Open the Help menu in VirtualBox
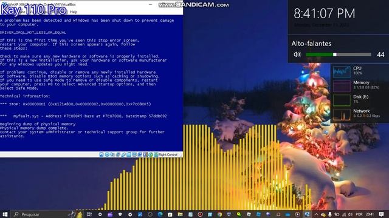 [x=74, y=12]
